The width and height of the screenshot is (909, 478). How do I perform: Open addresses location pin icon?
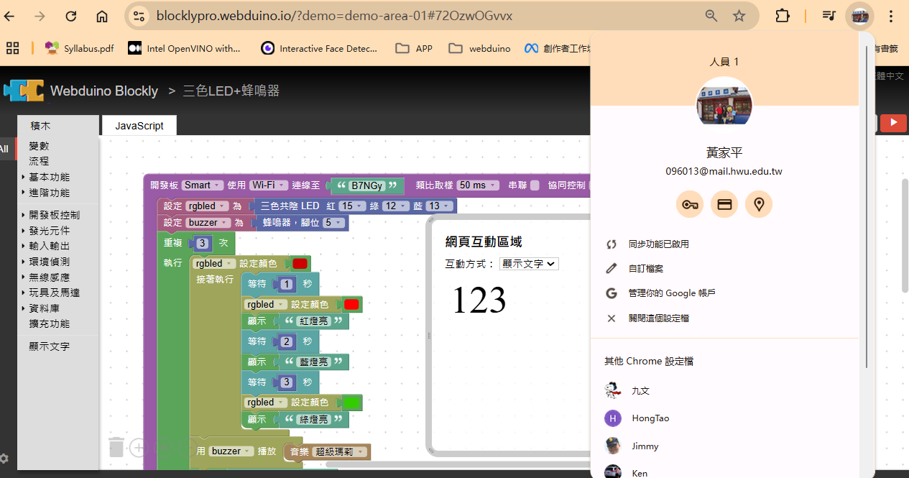758,205
